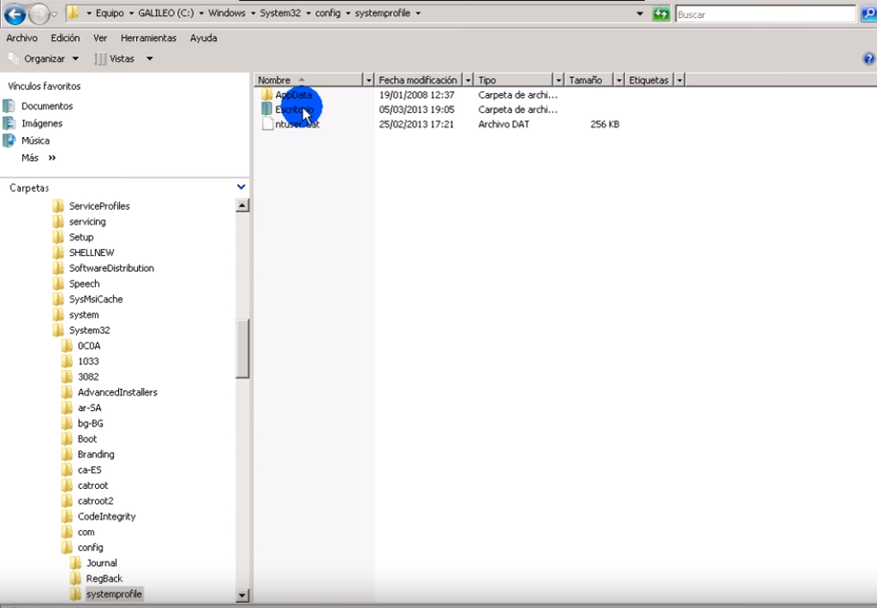Sort by Tipo column header
877x608 pixels.
[514, 80]
